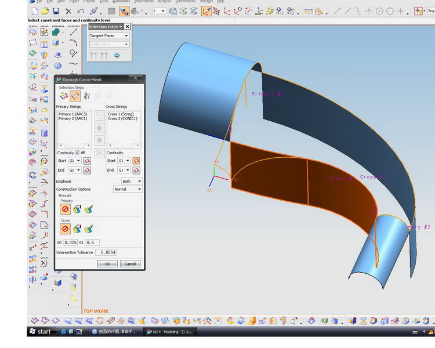This screenshot has width=435, height=348.
Task: Toggle the Continuity All checkbox
Action: tap(77, 153)
